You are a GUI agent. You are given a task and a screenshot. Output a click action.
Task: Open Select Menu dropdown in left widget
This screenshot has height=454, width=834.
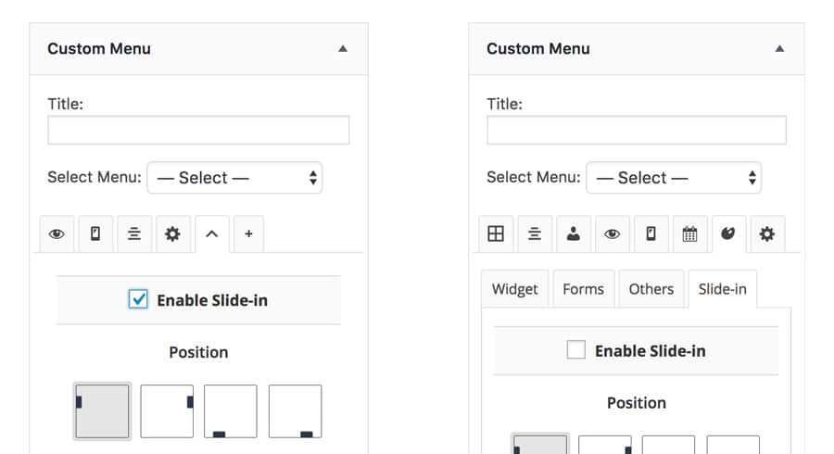[234, 178]
